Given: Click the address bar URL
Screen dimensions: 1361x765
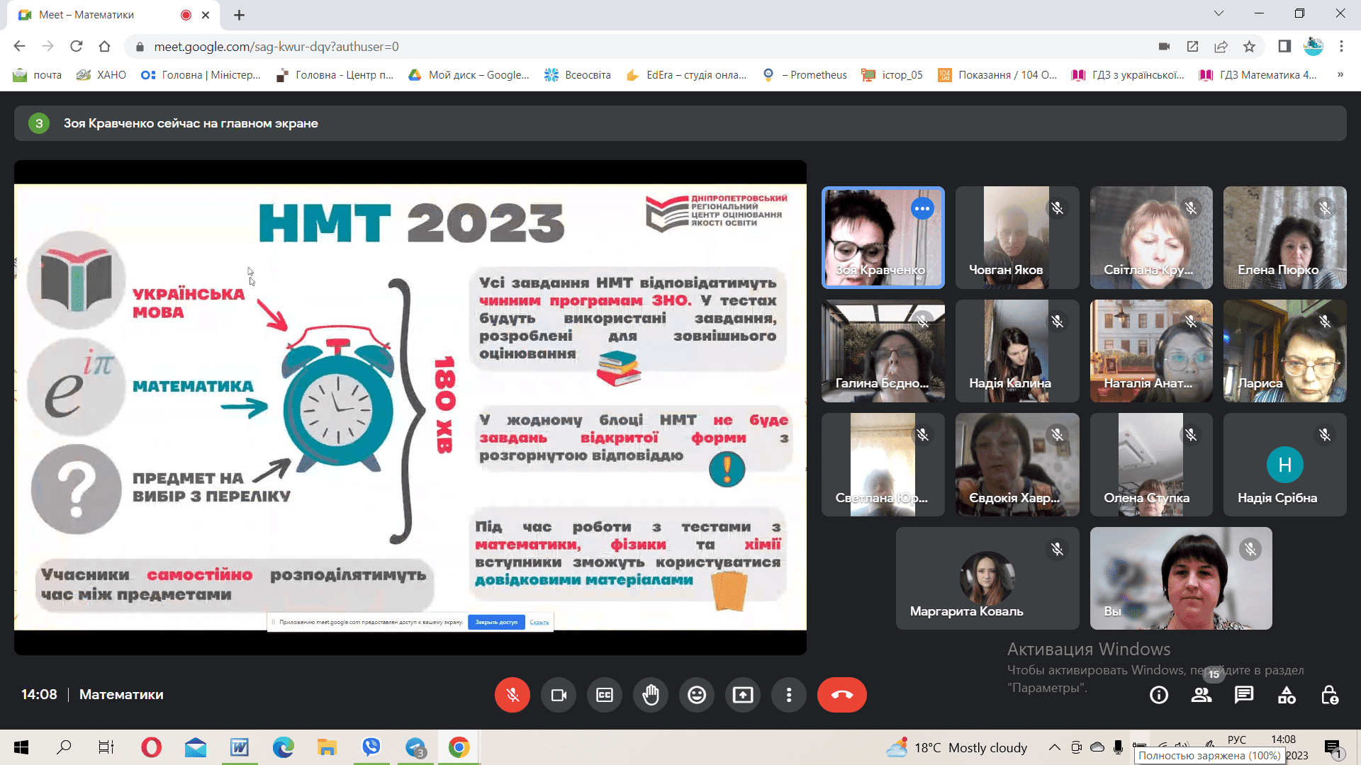Looking at the screenshot, I should pos(276,47).
